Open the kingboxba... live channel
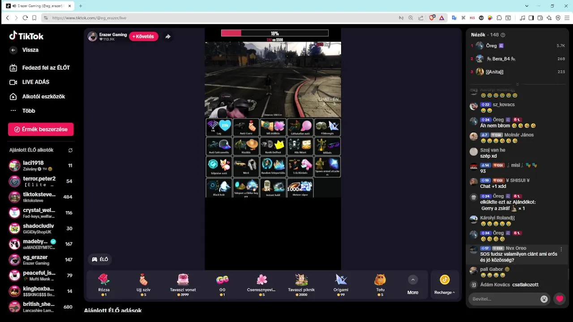 pyautogui.click(x=41, y=291)
